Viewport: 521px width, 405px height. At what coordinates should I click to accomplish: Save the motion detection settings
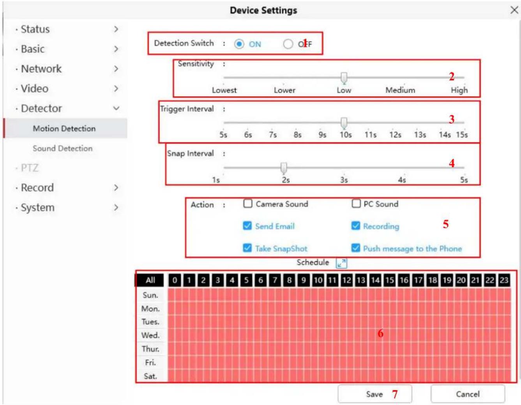[x=374, y=394]
